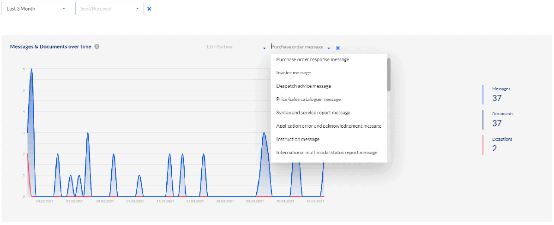Select Application error and acknowledgement message
The height and width of the screenshot is (225, 554).
coord(328,126)
